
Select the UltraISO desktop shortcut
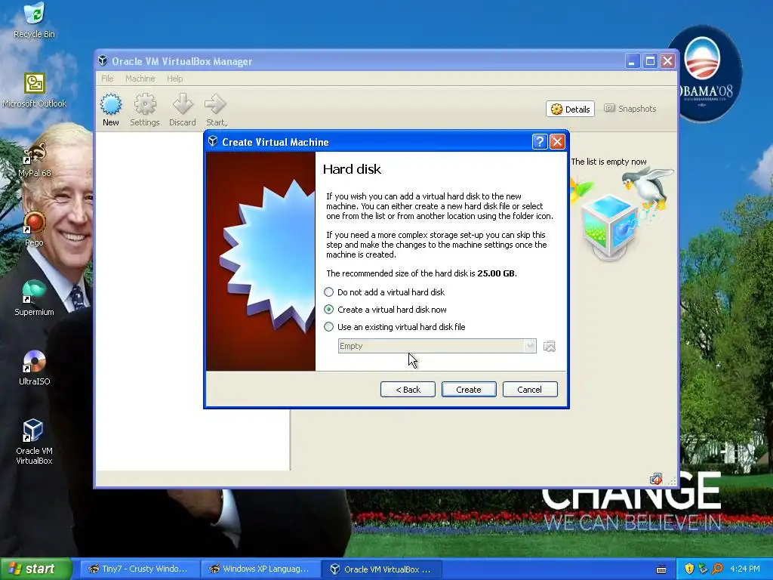34,362
